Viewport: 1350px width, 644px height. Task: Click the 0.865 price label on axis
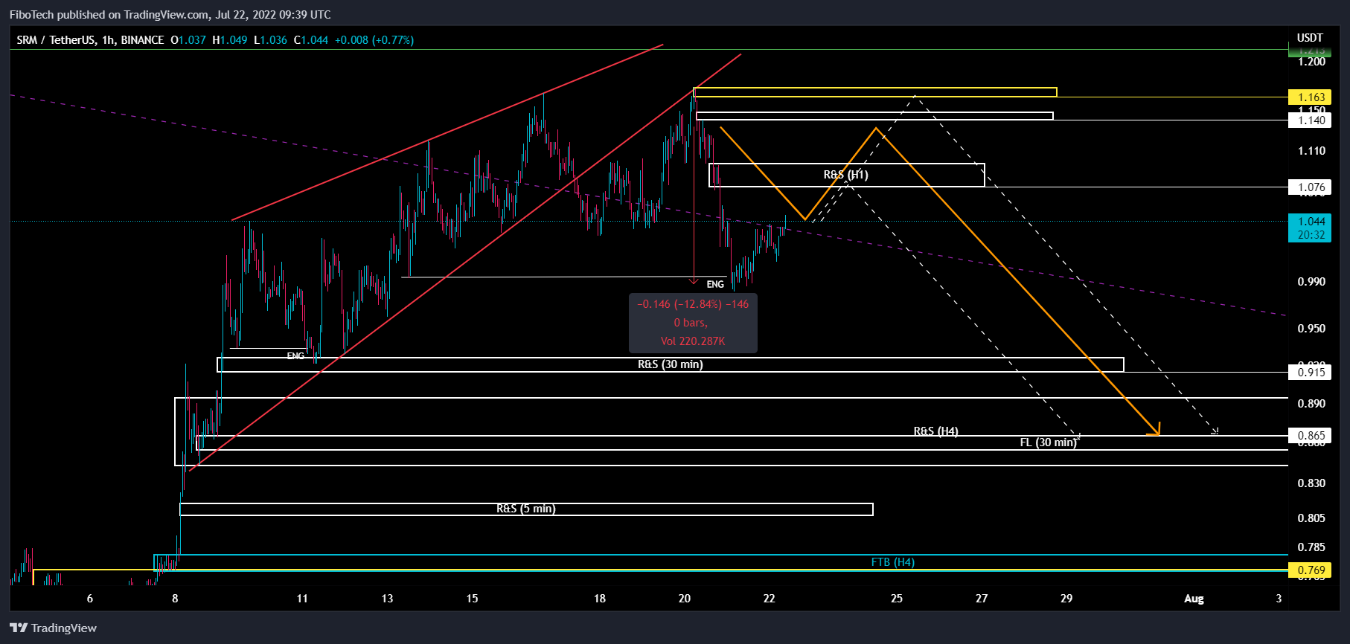coord(1310,436)
